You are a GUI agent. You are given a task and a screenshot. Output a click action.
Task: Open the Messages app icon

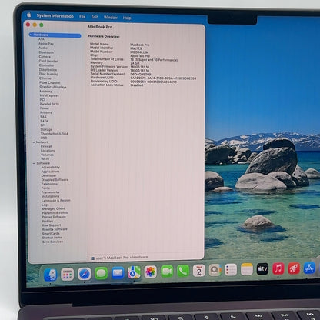click(102, 273)
